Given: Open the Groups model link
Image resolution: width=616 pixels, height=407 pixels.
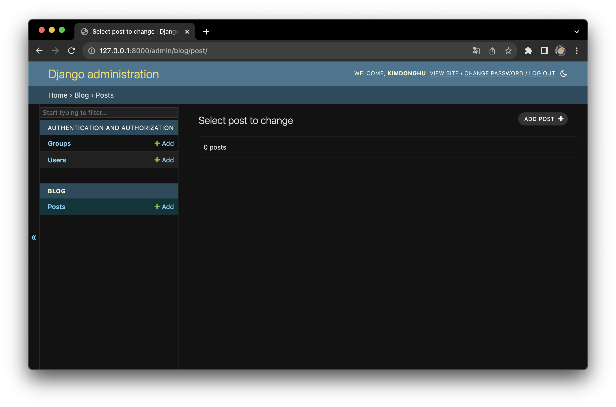Looking at the screenshot, I should pyautogui.click(x=59, y=144).
